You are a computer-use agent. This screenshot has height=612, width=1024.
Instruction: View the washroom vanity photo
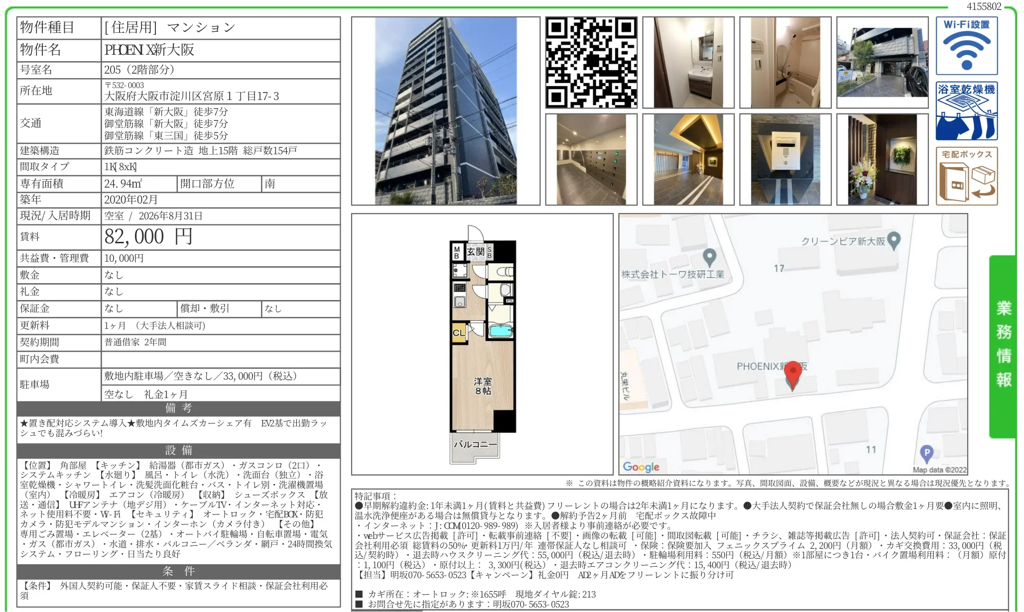[688, 62]
